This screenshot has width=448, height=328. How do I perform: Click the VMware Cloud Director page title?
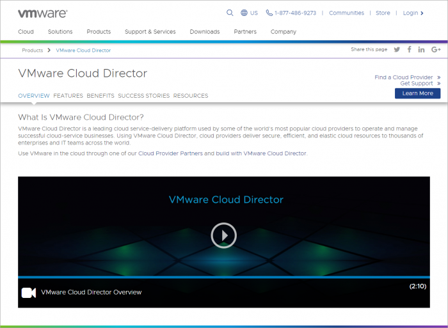click(83, 74)
